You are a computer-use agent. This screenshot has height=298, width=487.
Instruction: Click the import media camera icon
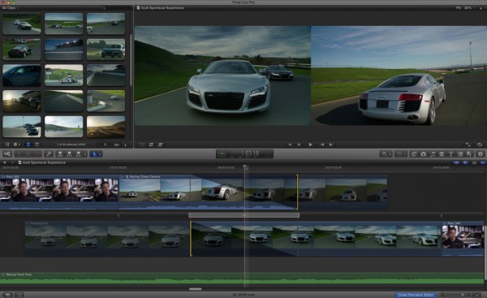7,153
